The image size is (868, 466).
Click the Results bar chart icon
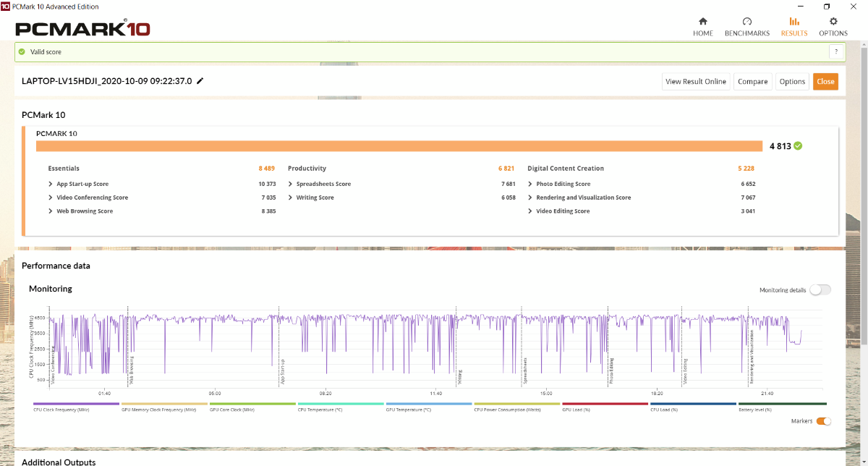pos(794,22)
